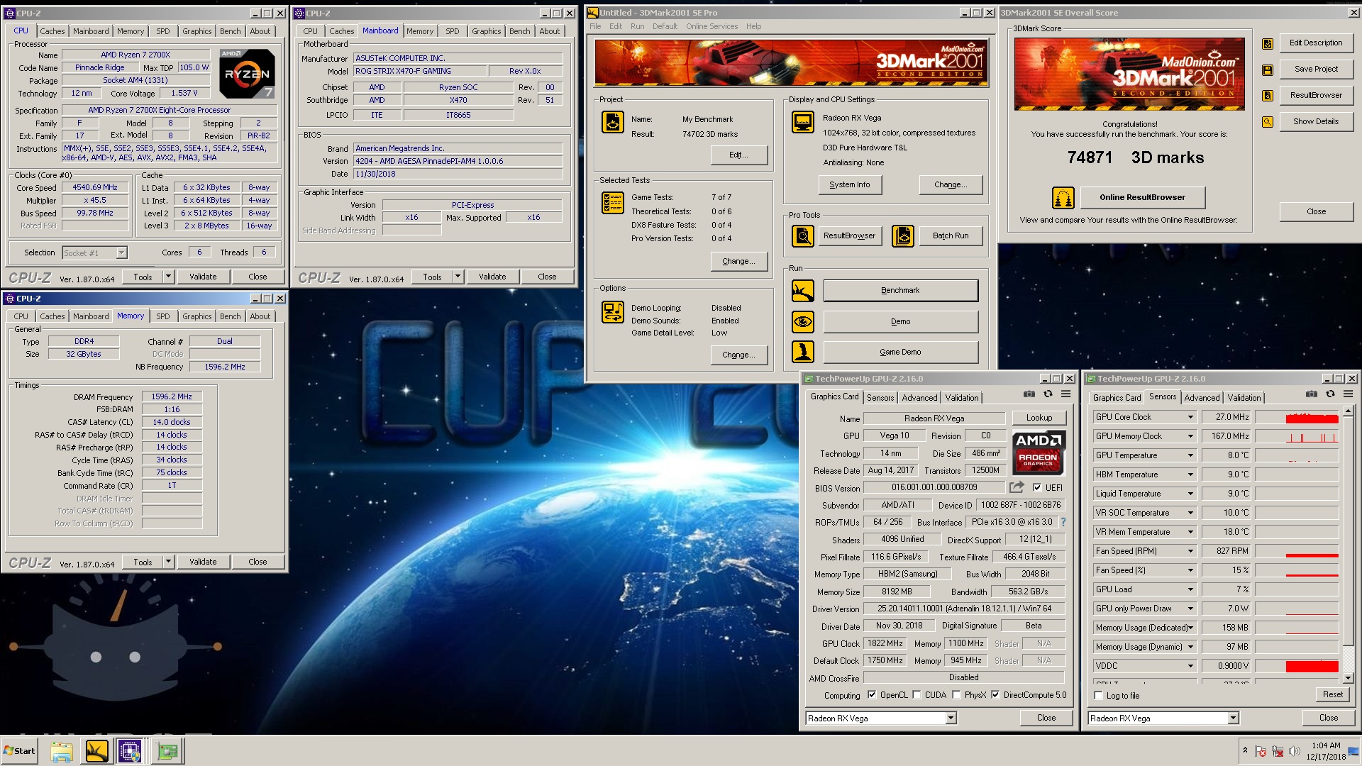Click the Edit Description icon in score dialog
The height and width of the screenshot is (766, 1362).
tap(1268, 43)
